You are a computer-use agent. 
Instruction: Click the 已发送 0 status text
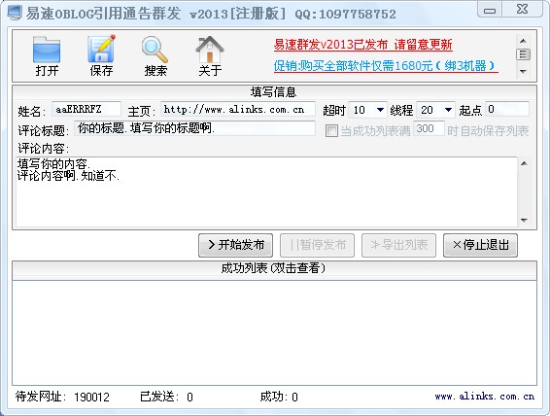[x=166, y=397]
